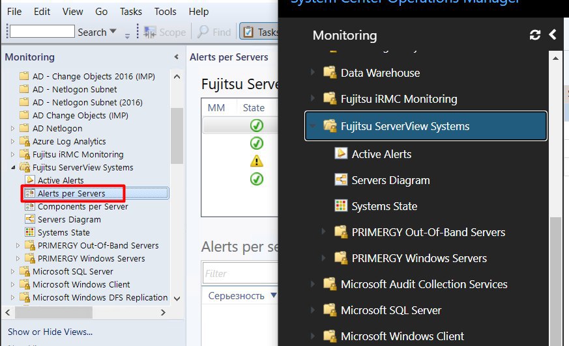Expand Data Warehouse in web console
Image resolution: width=569 pixels, height=346 pixels.
(313, 72)
